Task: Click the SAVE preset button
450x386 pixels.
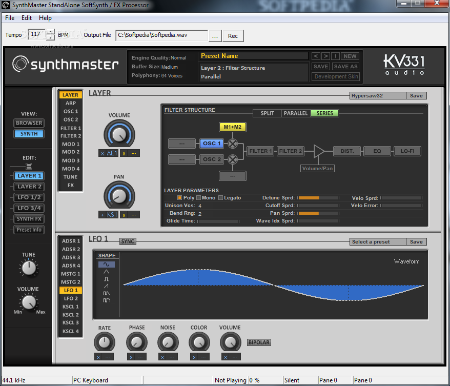Action: click(x=320, y=67)
